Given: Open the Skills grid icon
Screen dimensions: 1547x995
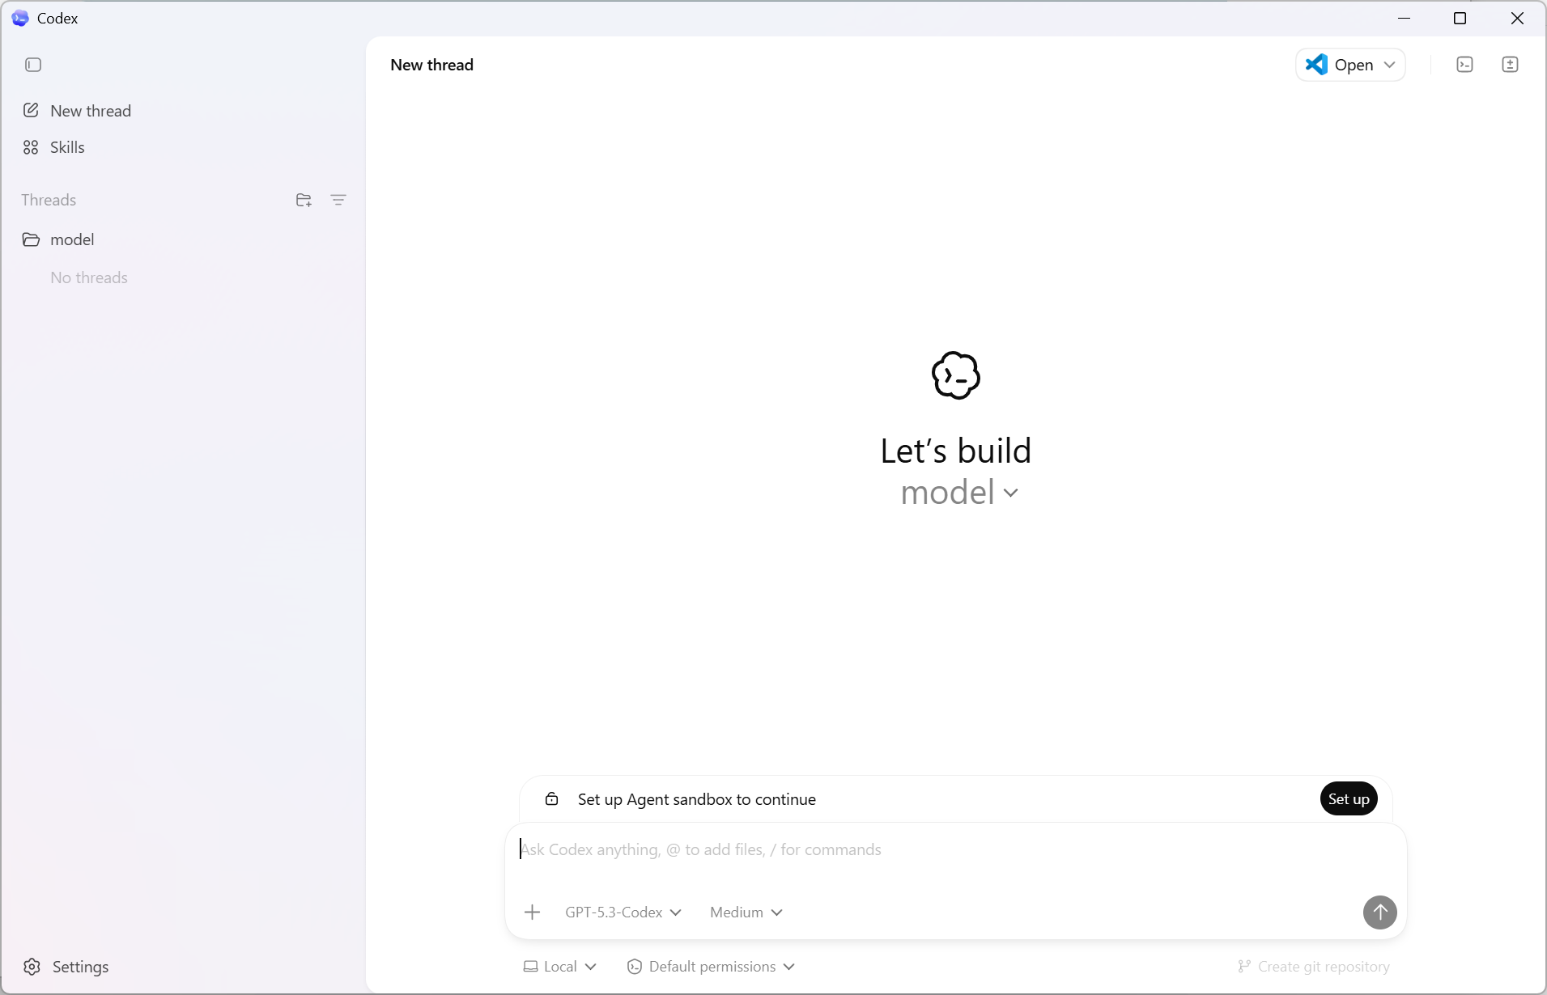Looking at the screenshot, I should [31, 147].
